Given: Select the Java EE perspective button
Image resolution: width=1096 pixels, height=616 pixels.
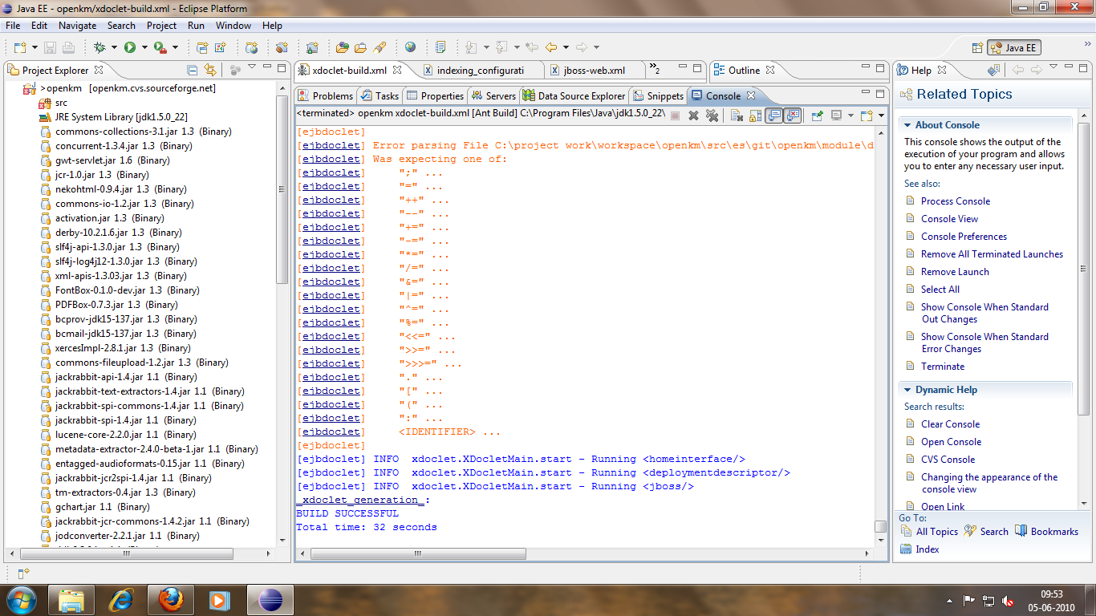Looking at the screenshot, I should (x=1013, y=47).
